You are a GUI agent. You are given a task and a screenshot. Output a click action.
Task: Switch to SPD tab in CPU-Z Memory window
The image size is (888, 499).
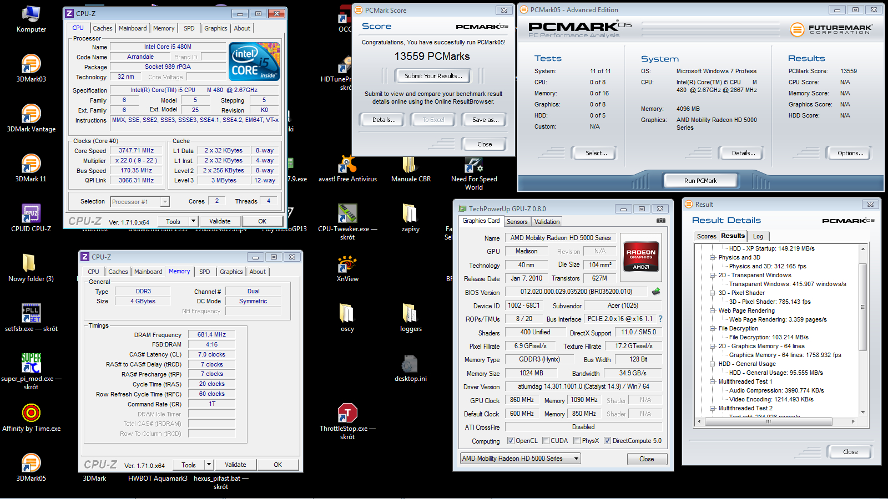(205, 272)
